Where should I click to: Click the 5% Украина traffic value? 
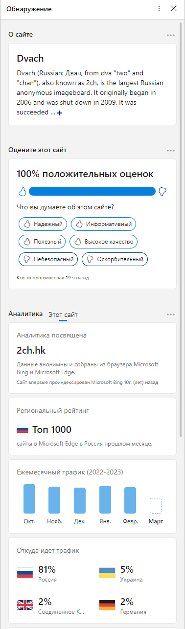(x=127, y=569)
